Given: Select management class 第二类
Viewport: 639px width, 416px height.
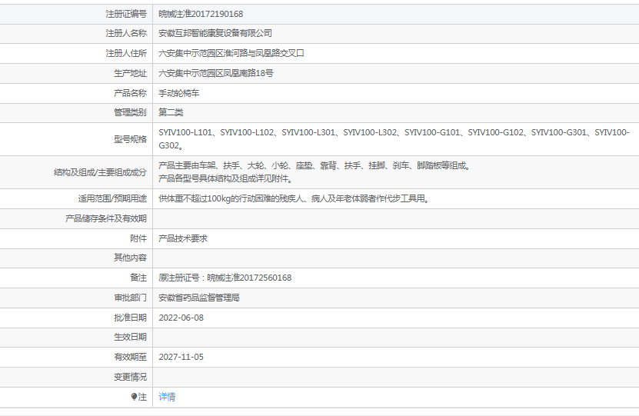Looking at the screenshot, I should [171, 112].
